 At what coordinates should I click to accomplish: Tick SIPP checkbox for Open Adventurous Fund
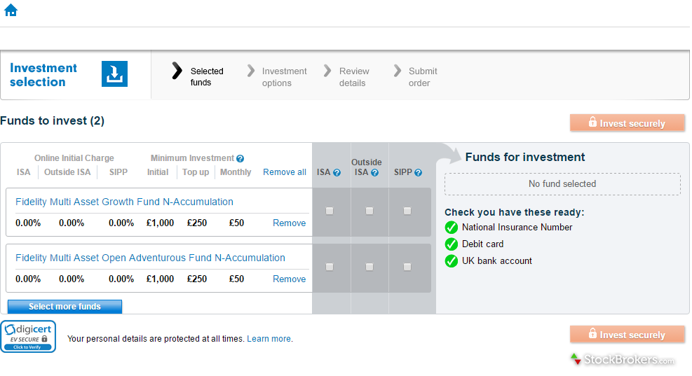point(407,267)
